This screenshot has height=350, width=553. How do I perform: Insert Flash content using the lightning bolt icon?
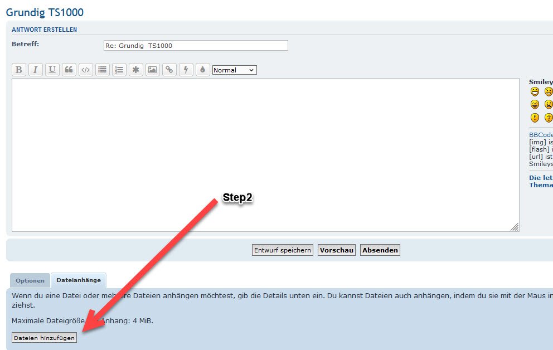186,70
